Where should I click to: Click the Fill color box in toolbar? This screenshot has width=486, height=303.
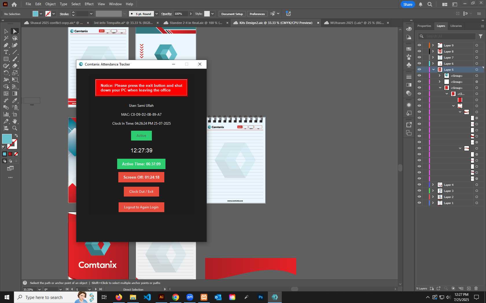point(7,139)
